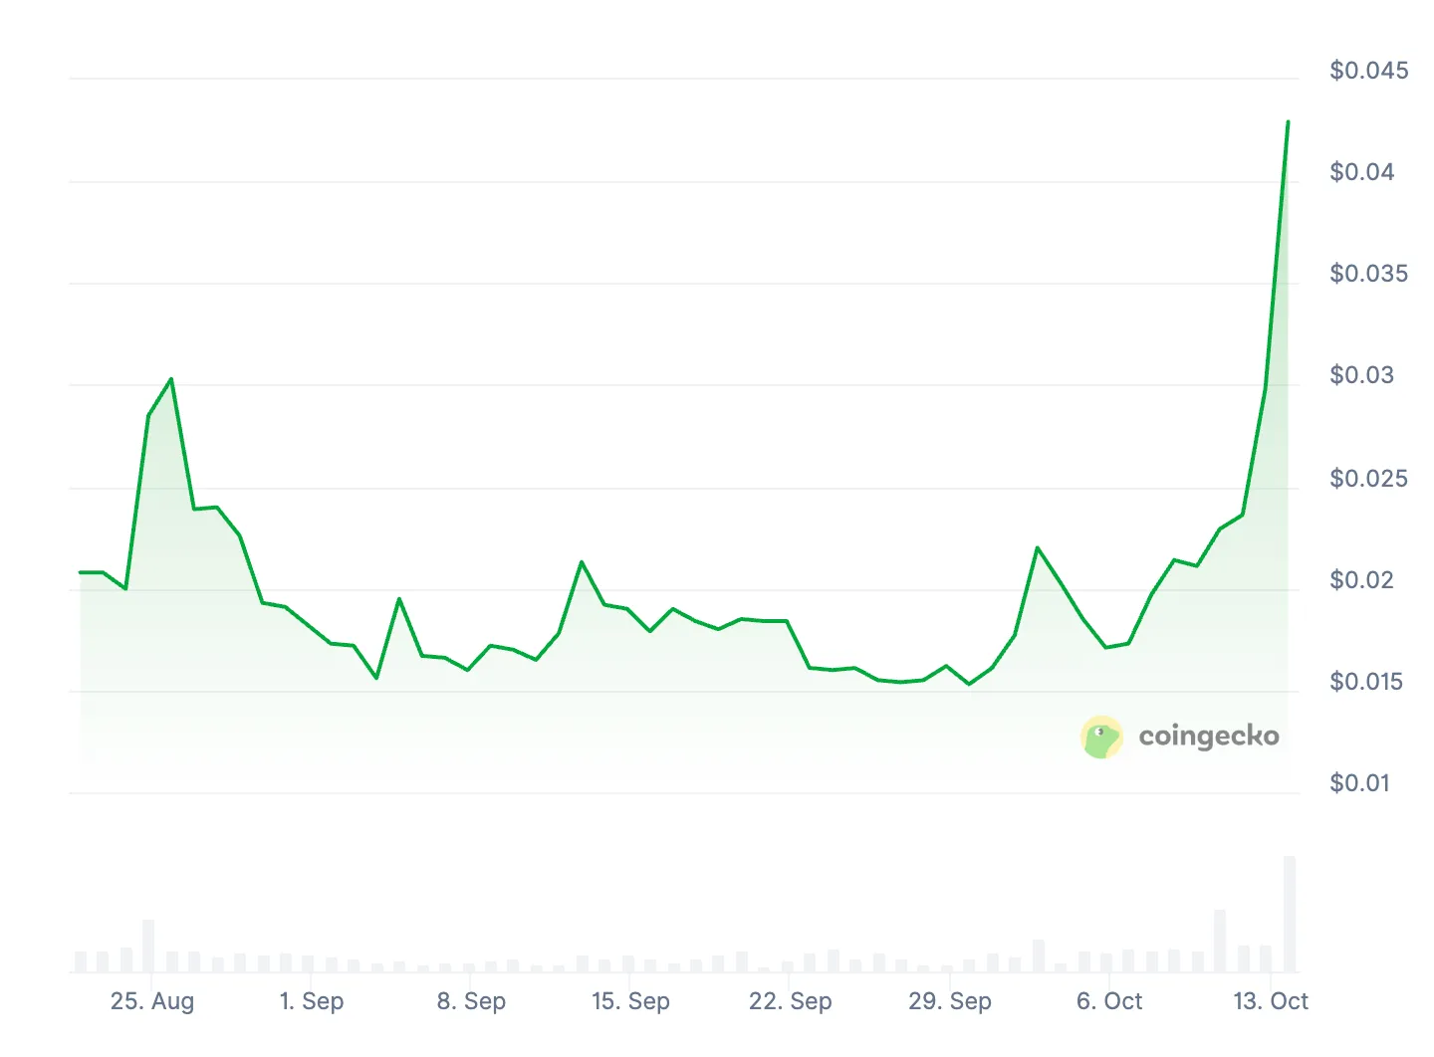1434x1057 pixels.
Task: Select the 8. Sep date label
Action: (471, 1001)
